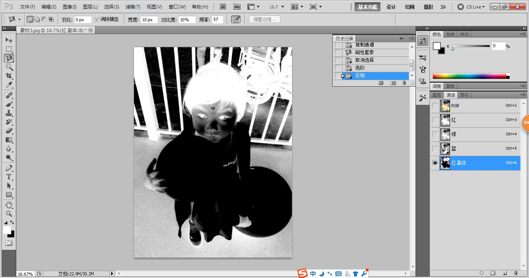The width and height of the screenshot is (529, 278).
Task: Select the 色阶 history state
Action: pyautogui.click(x=360, y=68)
